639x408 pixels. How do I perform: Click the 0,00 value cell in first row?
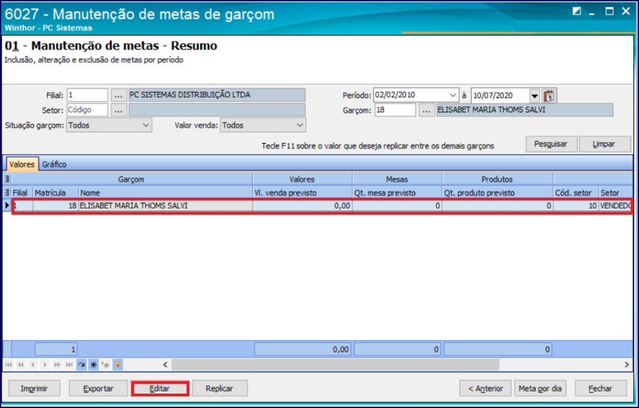303,206
